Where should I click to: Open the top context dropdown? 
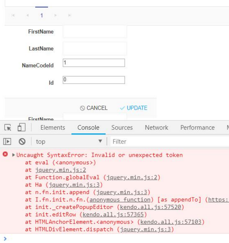point(69,142)
